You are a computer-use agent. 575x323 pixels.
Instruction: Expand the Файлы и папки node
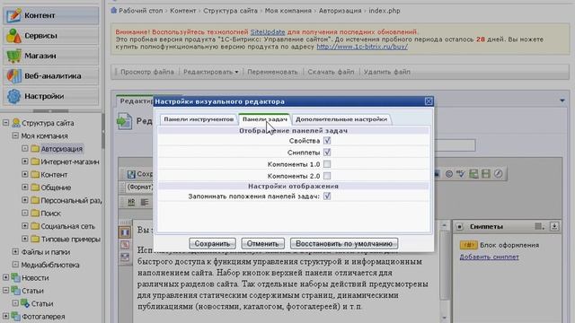pos(15,251)
